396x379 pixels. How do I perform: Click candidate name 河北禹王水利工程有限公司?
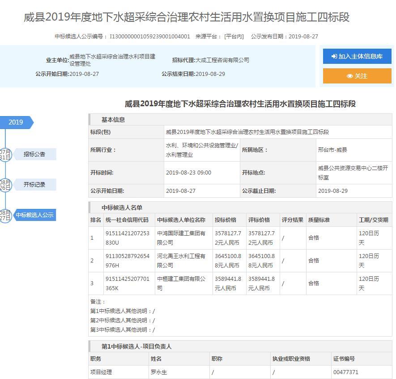click(181, 261)
